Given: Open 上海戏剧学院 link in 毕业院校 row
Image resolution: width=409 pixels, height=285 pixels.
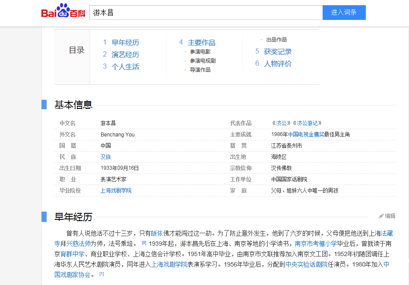Looking at the screenshot, I should (116, 190).
